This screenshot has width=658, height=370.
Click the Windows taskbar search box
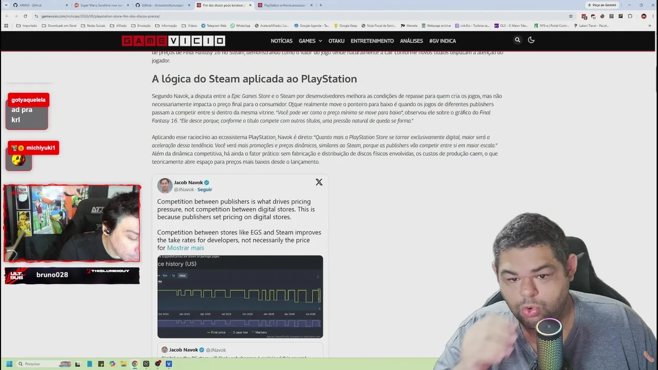[x=44, y=364]
